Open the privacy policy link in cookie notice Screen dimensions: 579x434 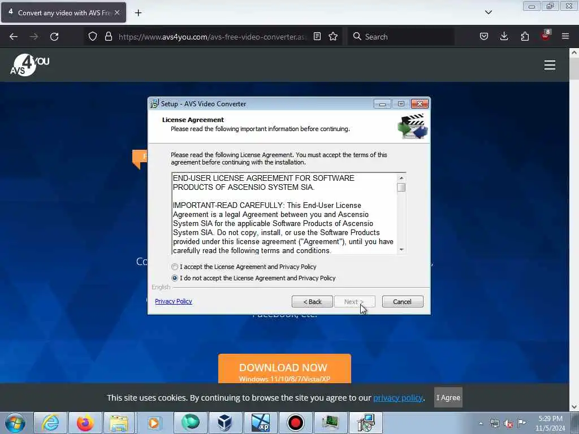coord(397,398)
